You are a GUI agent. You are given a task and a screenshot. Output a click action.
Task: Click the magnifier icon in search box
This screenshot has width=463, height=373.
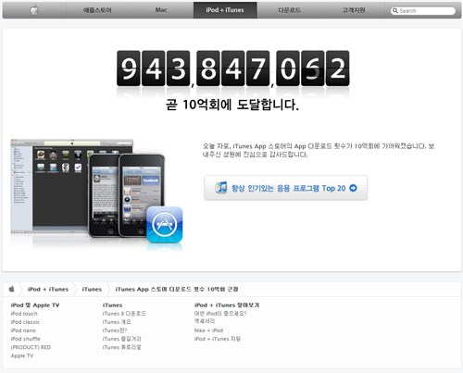coord(395,11)
